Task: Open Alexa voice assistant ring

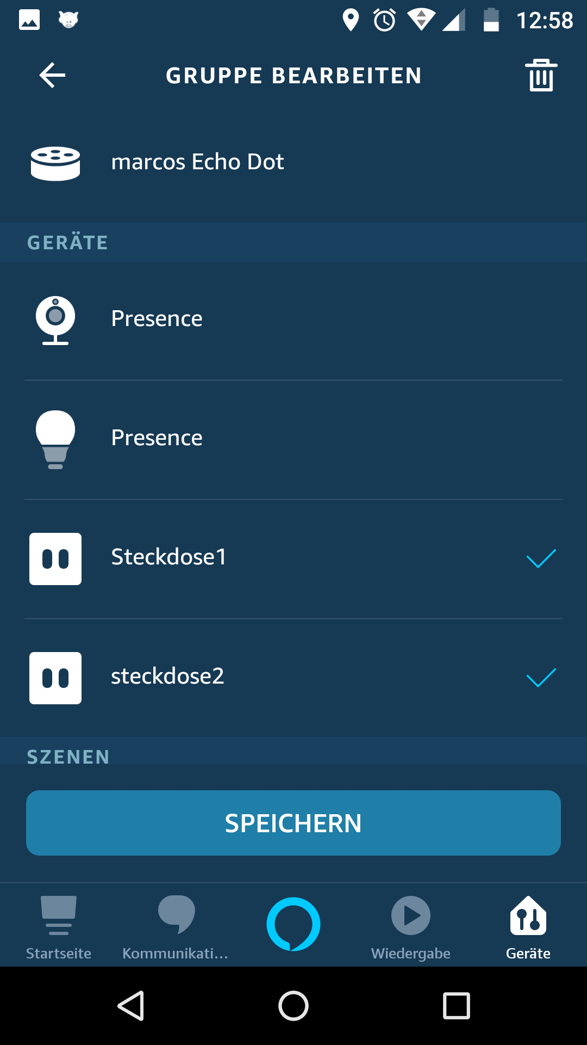Action: tap(293, 924)
